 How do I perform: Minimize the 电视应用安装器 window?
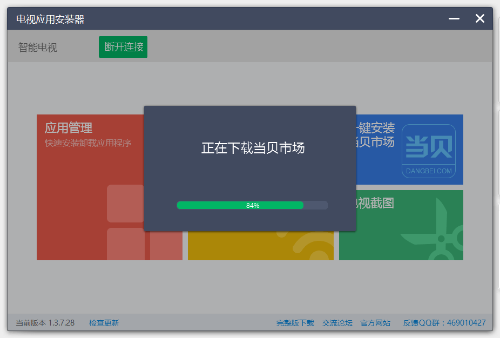454,18
